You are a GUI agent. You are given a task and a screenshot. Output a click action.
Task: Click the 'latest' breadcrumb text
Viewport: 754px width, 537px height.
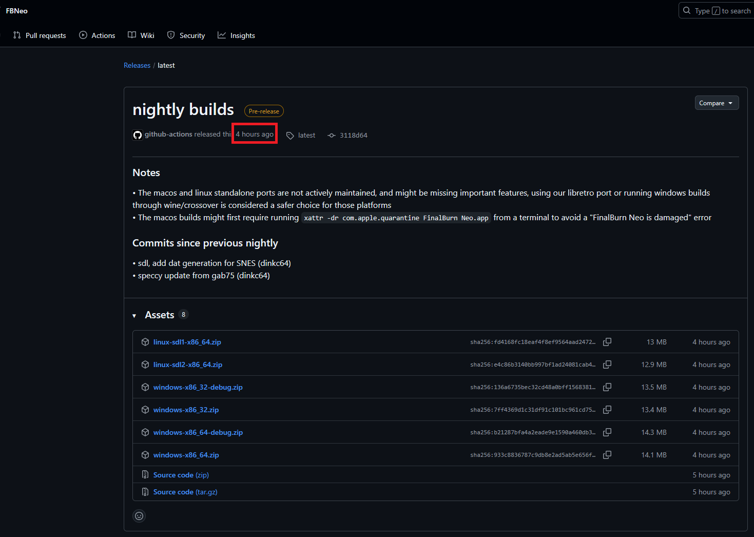(x=166, y=65)
